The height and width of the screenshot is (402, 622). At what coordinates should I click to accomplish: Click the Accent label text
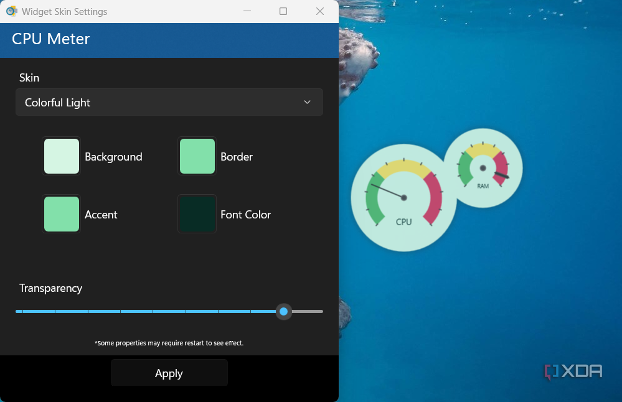pyautogui.click(x=101, y=215)
